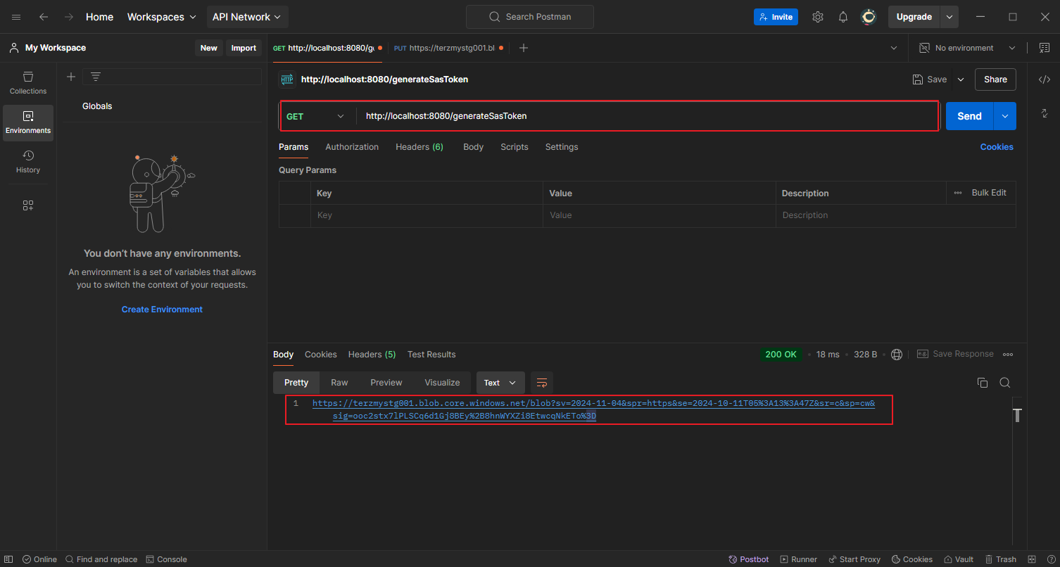Viewport: 1060px width, 567px height.
Task: Open Vault in status bar
Action: (x=958, y=559)
